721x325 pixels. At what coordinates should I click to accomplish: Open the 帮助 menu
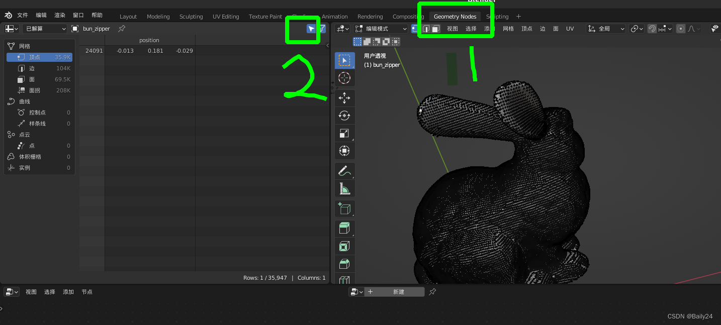coord(97,16)
